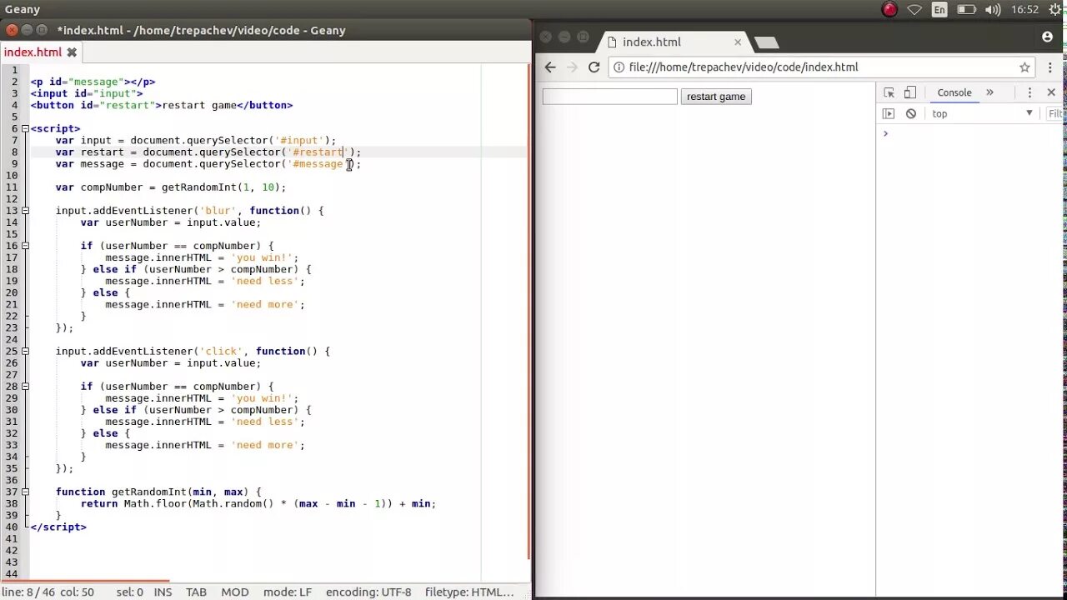This screenshot has height=600, width=1067.
Task: Click the Chrome address bar URL
Action: pos(744,67)
